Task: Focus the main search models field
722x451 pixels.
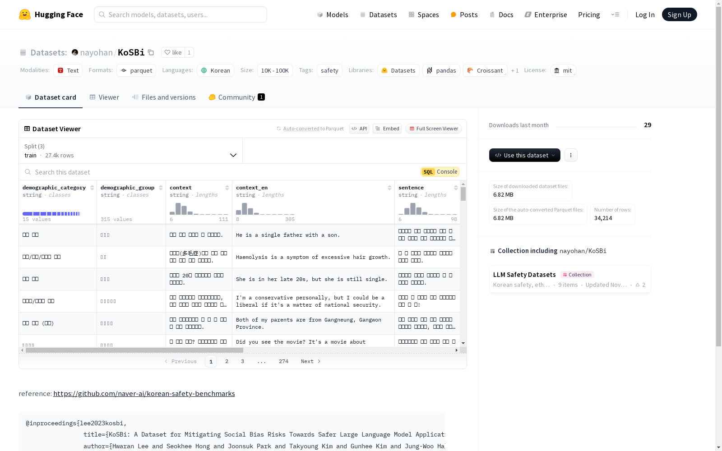Action: point(180,14)
